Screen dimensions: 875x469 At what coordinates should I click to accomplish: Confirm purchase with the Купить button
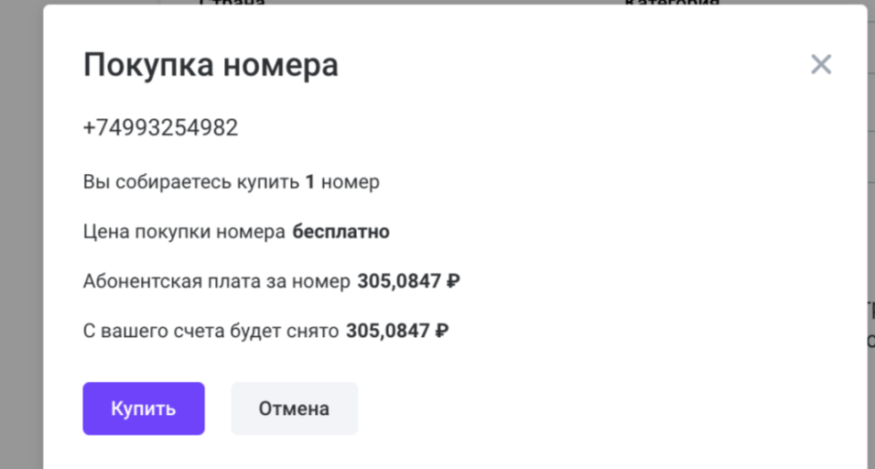144,409
